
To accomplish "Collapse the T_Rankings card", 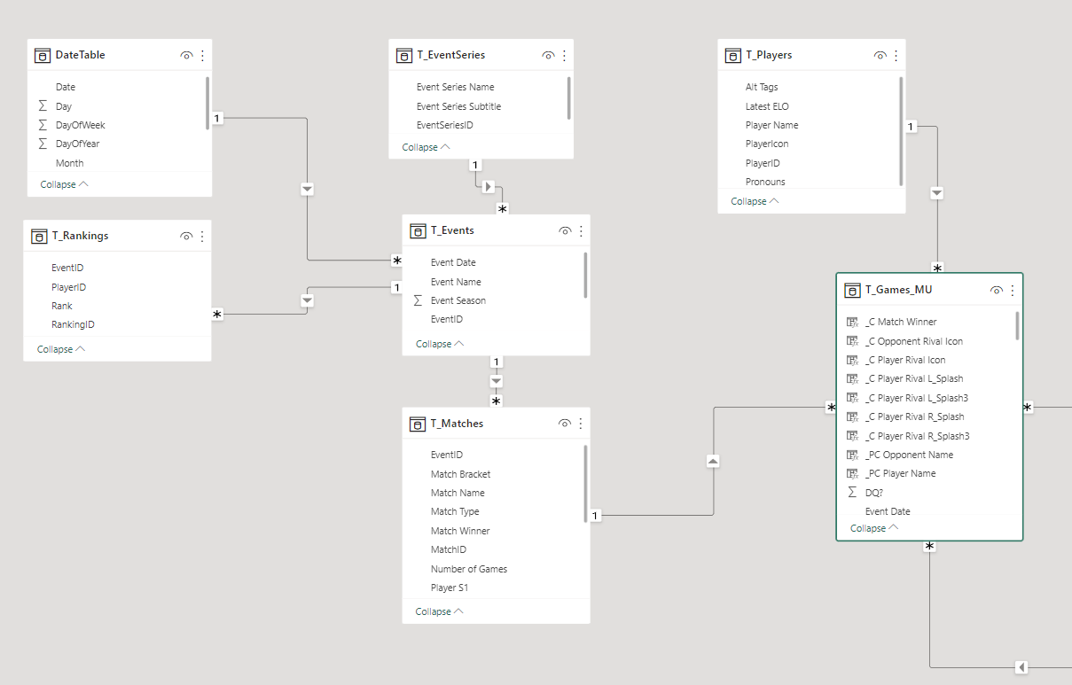I will point(61,349).
